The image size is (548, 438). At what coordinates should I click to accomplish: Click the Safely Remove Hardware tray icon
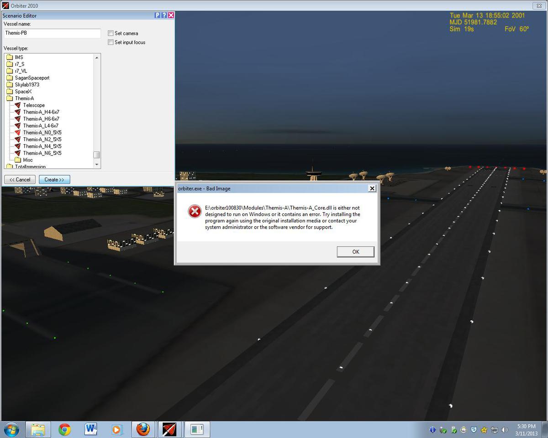pos(443,430)
